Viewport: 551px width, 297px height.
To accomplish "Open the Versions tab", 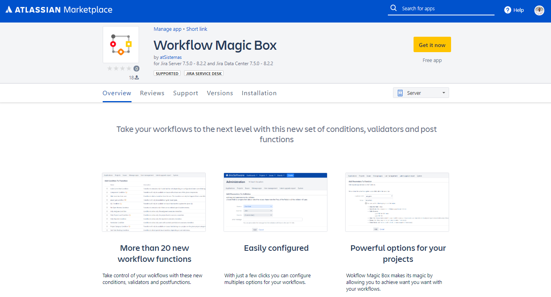I will pyautogui.click(x=220, y=93).
